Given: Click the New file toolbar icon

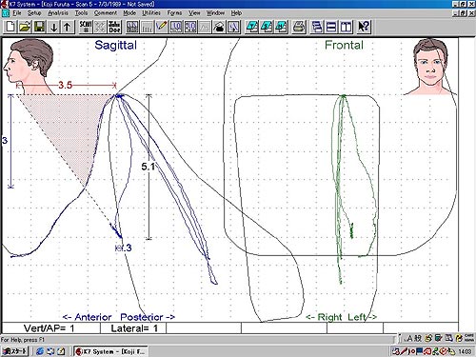Looking at the screenshot, I should tap(10, 27).
